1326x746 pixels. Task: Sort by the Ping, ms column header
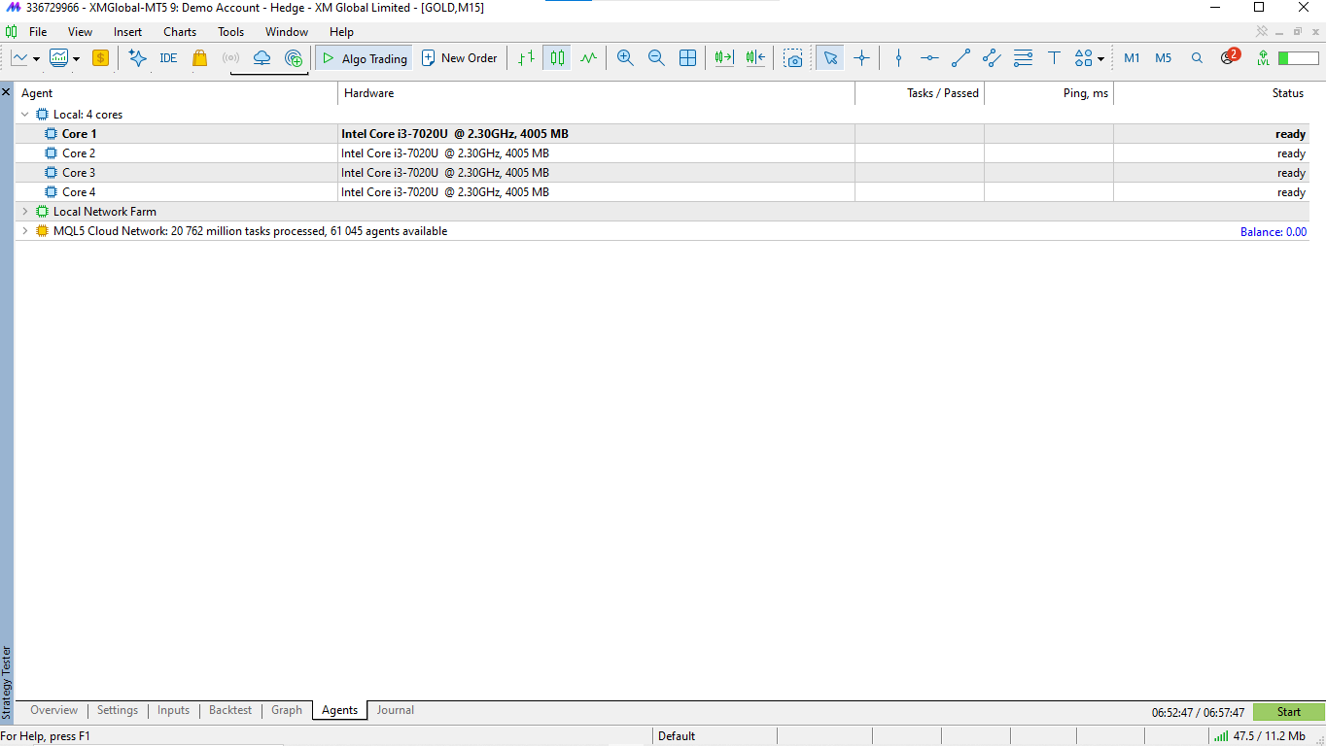coord(1049,93)
